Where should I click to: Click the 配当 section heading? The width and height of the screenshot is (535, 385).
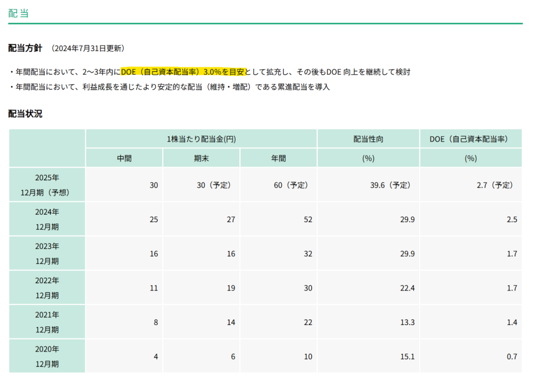(19, 13)
